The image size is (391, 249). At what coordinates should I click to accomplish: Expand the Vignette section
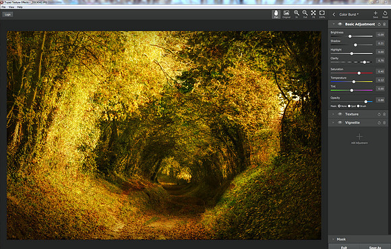point(333,122)
